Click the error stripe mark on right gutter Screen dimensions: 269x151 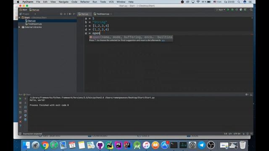pos(252,34)
